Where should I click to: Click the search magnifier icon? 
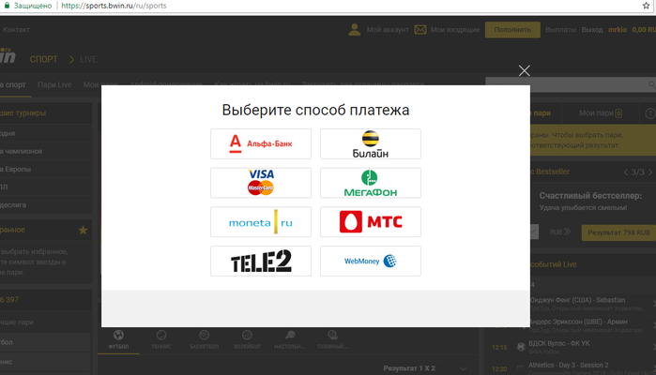point(652,85)
